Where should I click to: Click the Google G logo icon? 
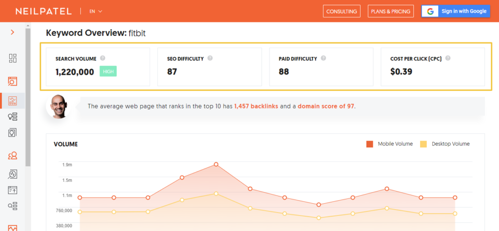coord(430,11)
